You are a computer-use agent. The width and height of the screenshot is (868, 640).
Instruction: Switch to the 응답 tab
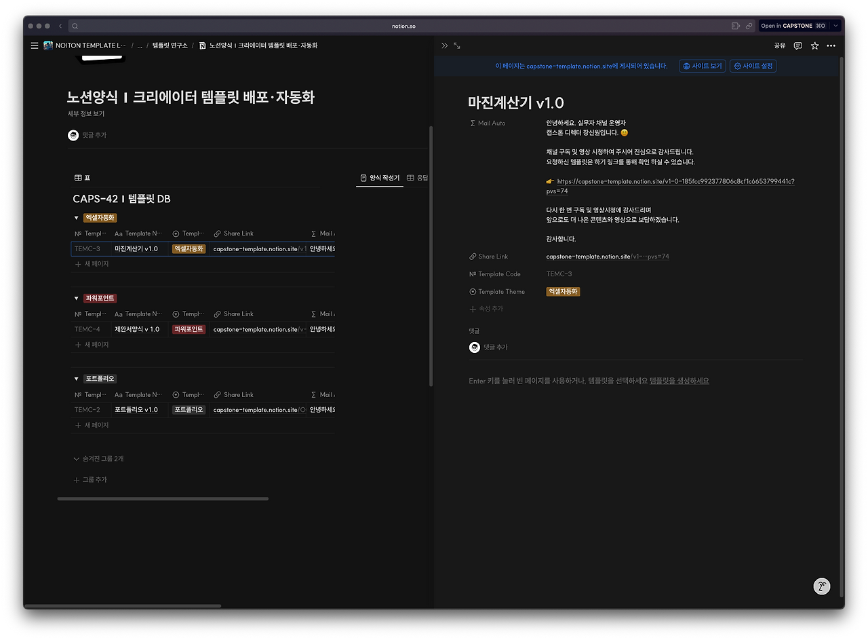419,177
